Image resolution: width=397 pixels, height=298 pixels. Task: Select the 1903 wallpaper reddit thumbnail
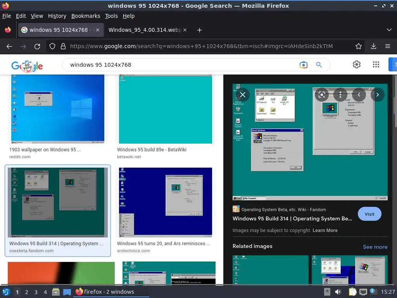57,109
